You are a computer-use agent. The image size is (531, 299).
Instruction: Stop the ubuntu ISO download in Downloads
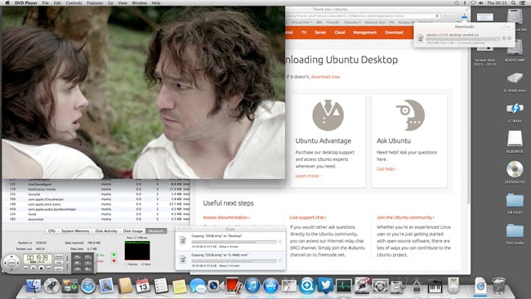(x=504, y=38)
